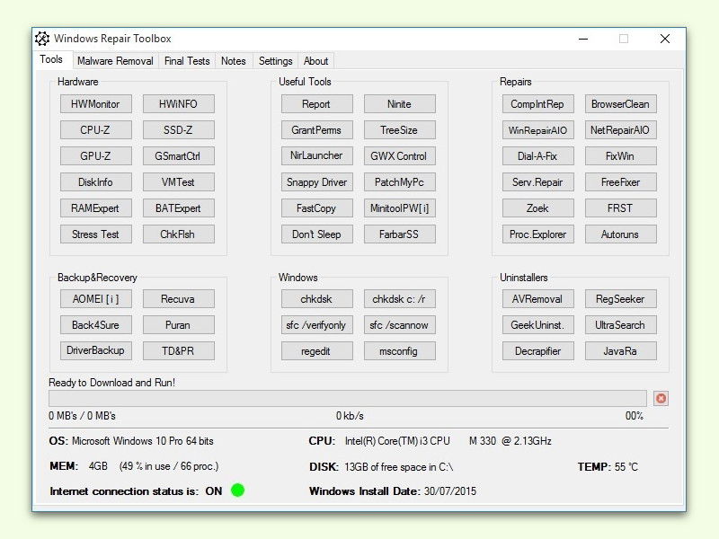719x539 pixels.
Task: Launch Recuva
Action: coord(178,299)
